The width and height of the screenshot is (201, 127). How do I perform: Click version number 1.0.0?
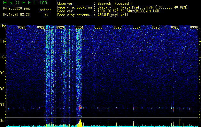coord(43,3)
